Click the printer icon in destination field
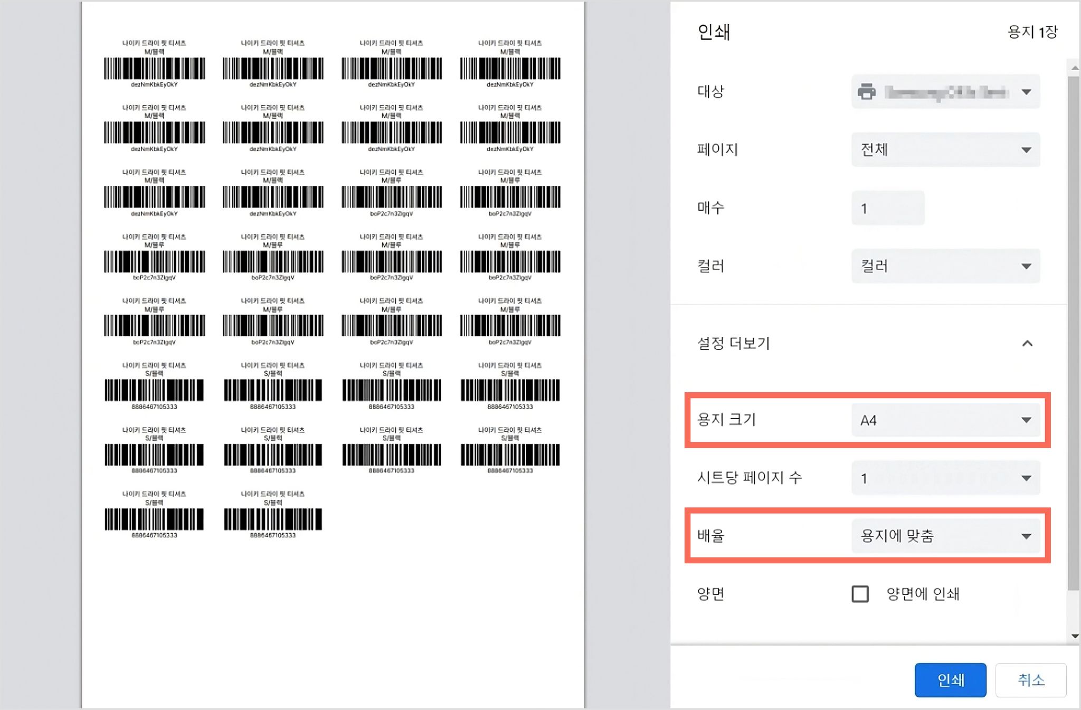This screenshot has width=1081, height=710. click(x=867, y=92)
